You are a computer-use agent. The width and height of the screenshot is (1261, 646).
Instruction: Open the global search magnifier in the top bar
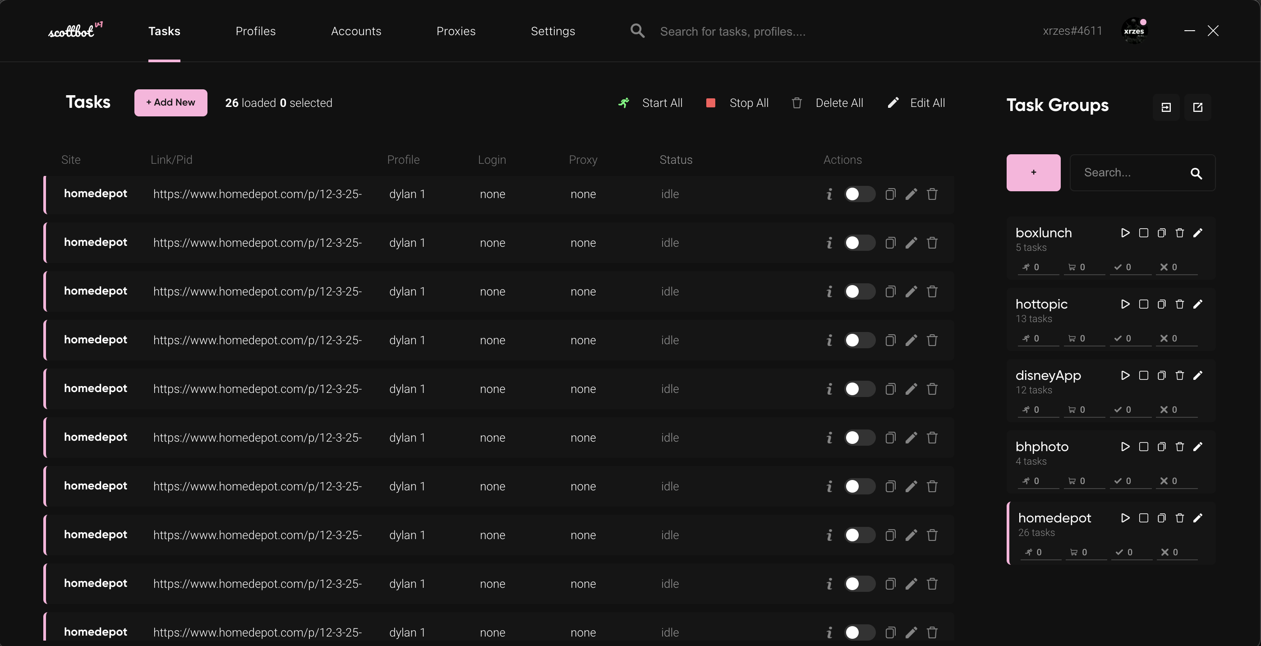click(637, 31)
